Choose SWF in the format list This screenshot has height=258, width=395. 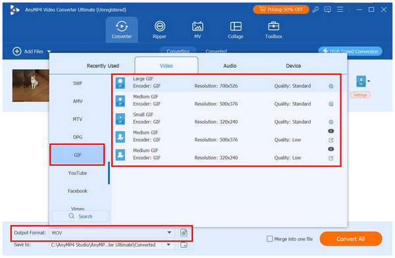(x=78, y=84)
